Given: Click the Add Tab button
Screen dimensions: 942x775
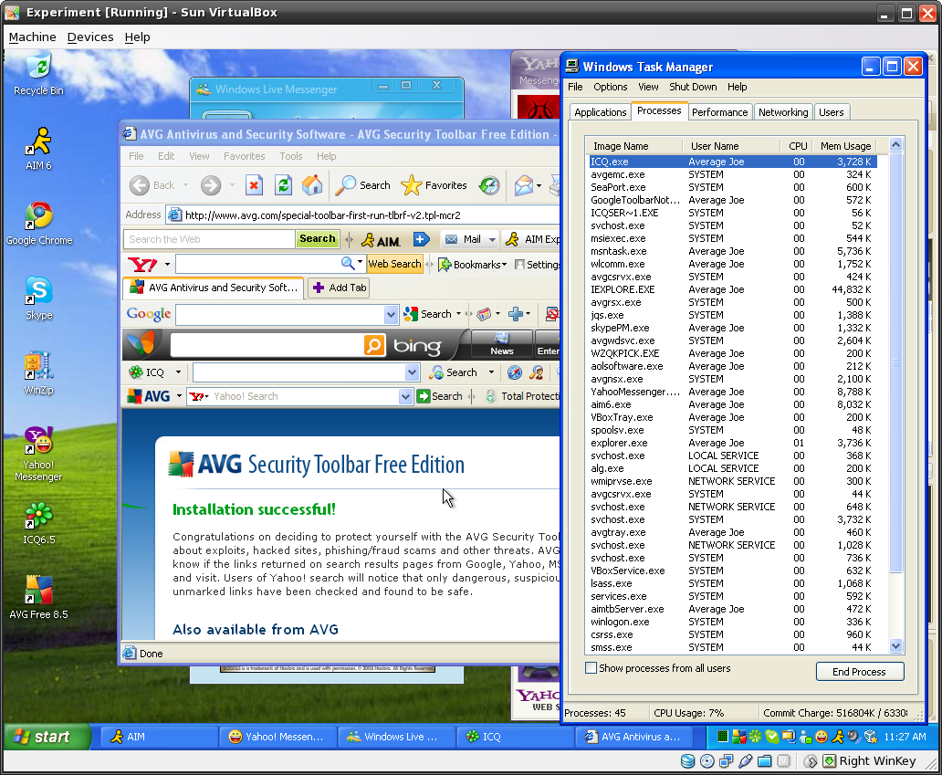Looking at the screenshot, I should pyautogui.click(x=340, y=288).
